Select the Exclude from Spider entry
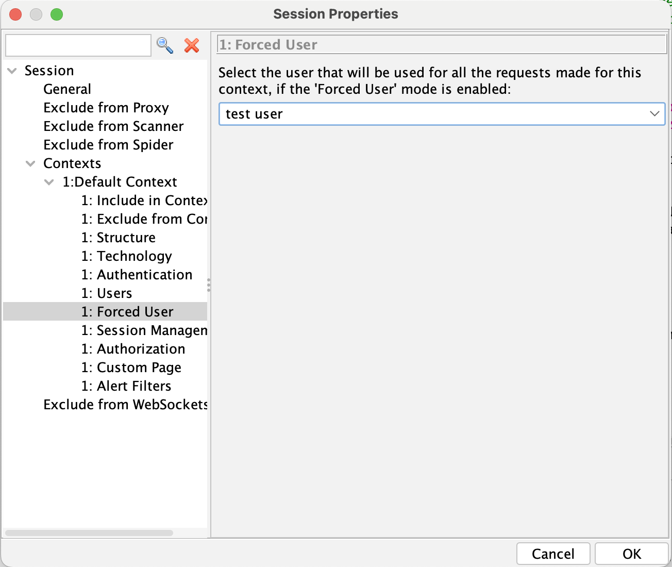Viewport: 672px width, 567px height. 108,145
